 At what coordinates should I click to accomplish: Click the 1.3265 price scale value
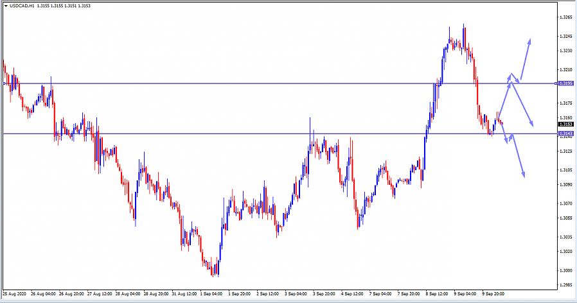566,17
